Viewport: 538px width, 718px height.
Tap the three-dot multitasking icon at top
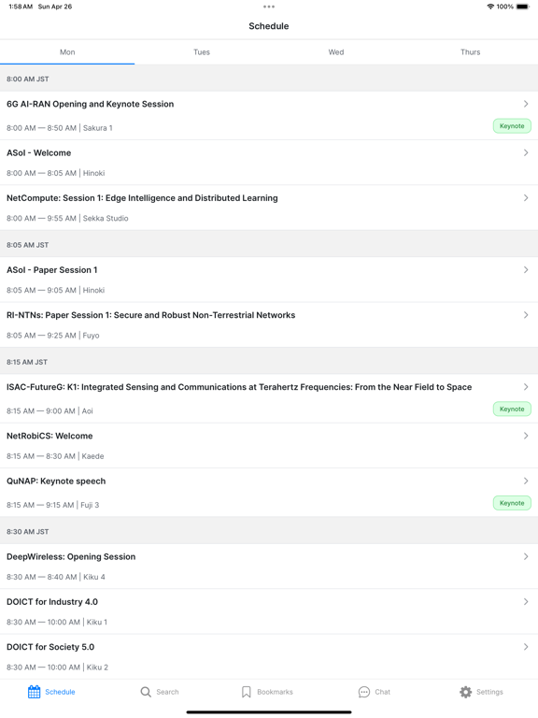[269, 7]
